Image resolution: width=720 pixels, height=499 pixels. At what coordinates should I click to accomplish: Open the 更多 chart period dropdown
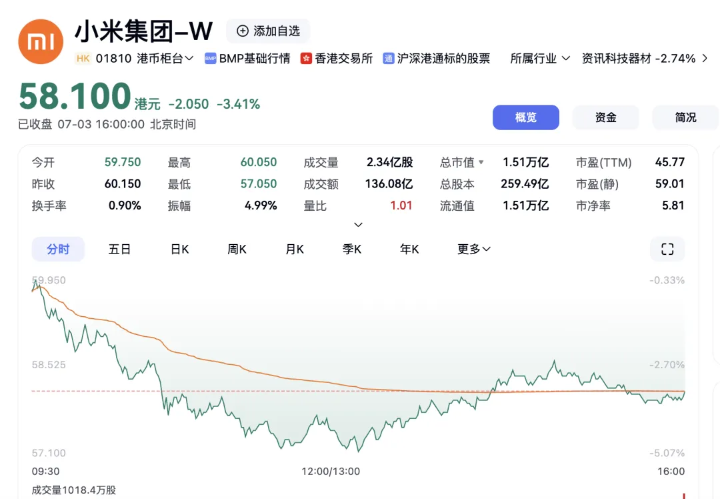tap(473, 249)
